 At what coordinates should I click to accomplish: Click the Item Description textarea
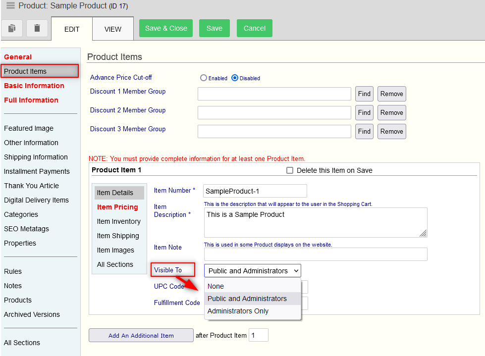[x=316, y=222]
